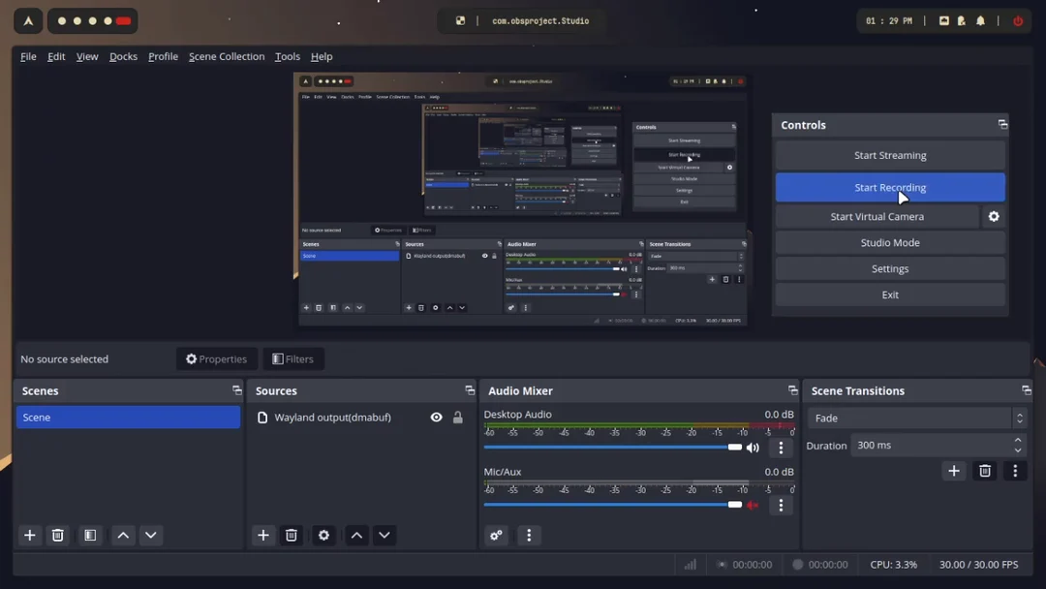This screenshot has width=1046, height=589.
Task: Enable Studio Mode
Action: [x=889, y=242]
